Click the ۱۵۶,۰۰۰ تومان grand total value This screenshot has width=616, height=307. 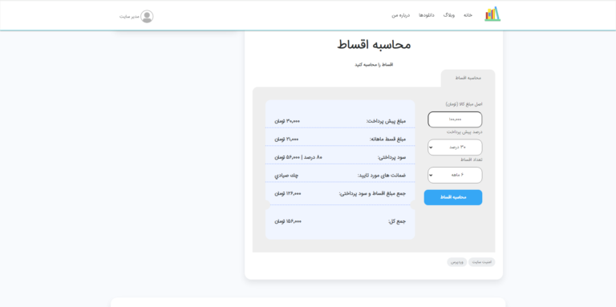click(288, 222)
